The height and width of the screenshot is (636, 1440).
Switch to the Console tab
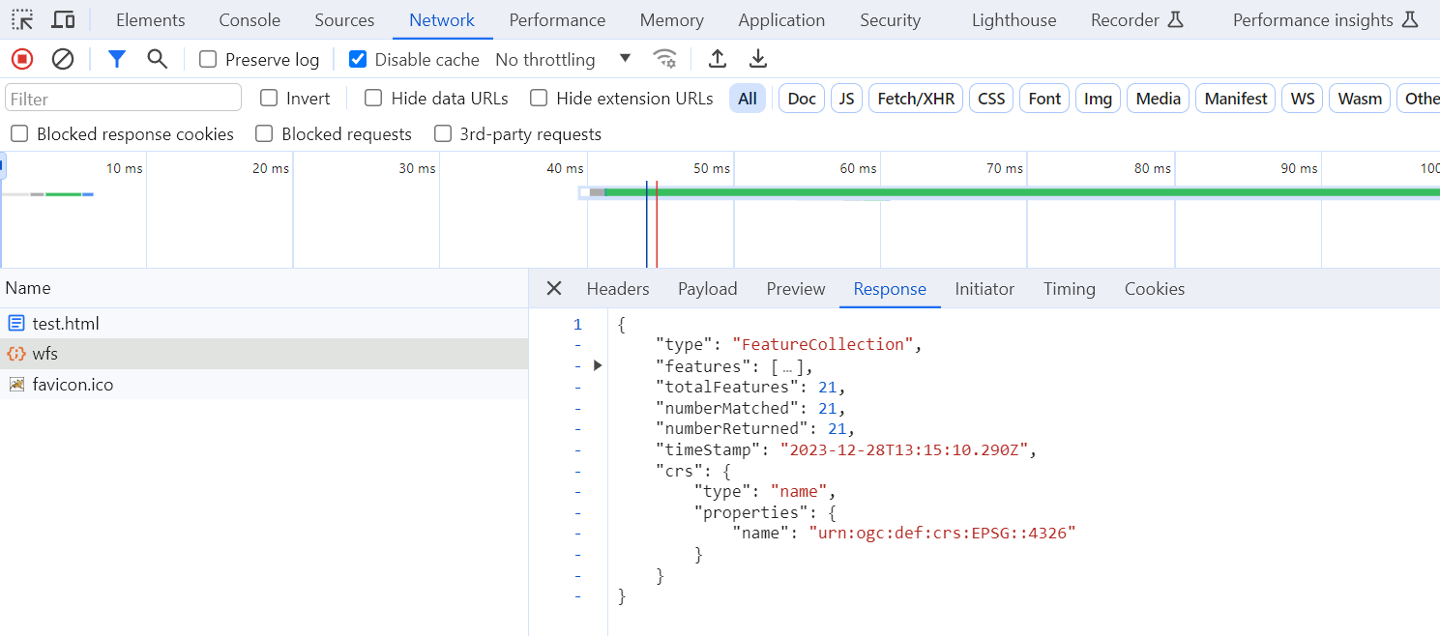click(x=250, y=19)
